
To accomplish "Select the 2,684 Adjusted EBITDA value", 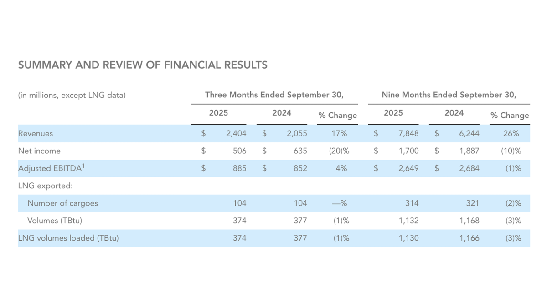I will click(x=470, y=168).
